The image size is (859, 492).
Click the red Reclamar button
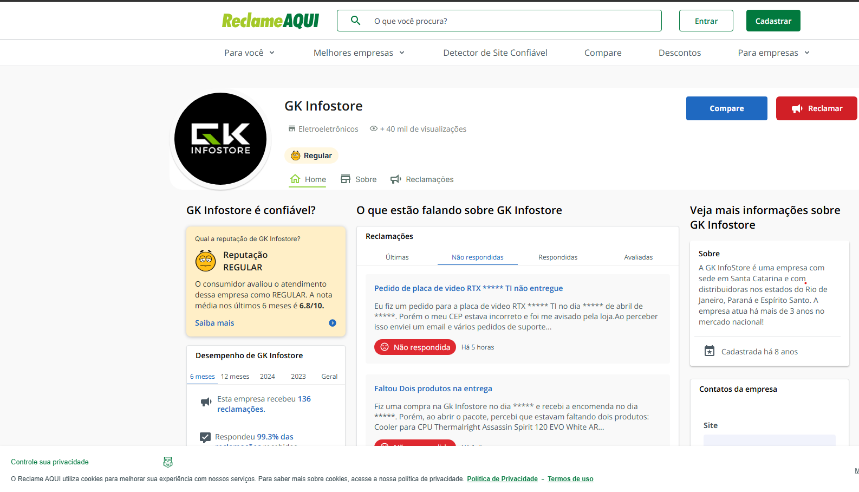tap(816, 108)
